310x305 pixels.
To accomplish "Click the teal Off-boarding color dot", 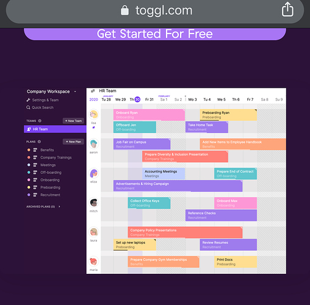I will click(x=29, y=173).
